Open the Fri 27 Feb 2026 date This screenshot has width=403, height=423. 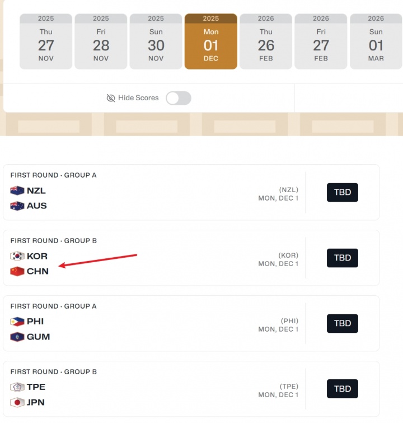click(321, 41)
